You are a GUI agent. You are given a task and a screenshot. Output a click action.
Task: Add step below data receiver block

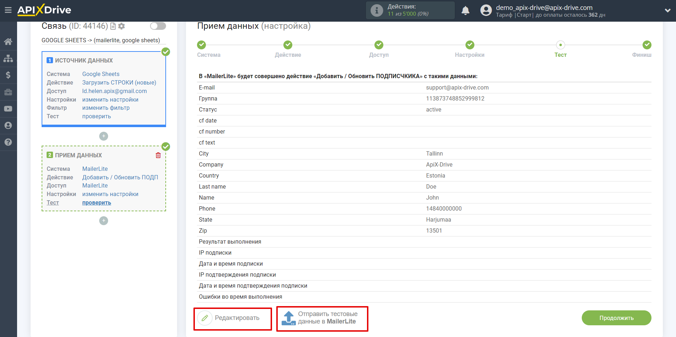[103, 221]
